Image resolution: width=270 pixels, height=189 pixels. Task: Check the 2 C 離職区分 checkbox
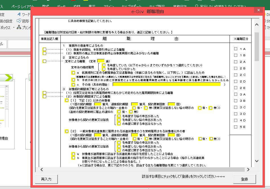236,75
